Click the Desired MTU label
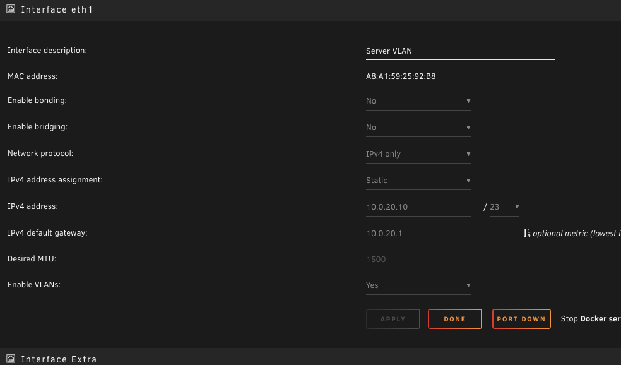The image size is (621, 365). (x=32, y=259)
